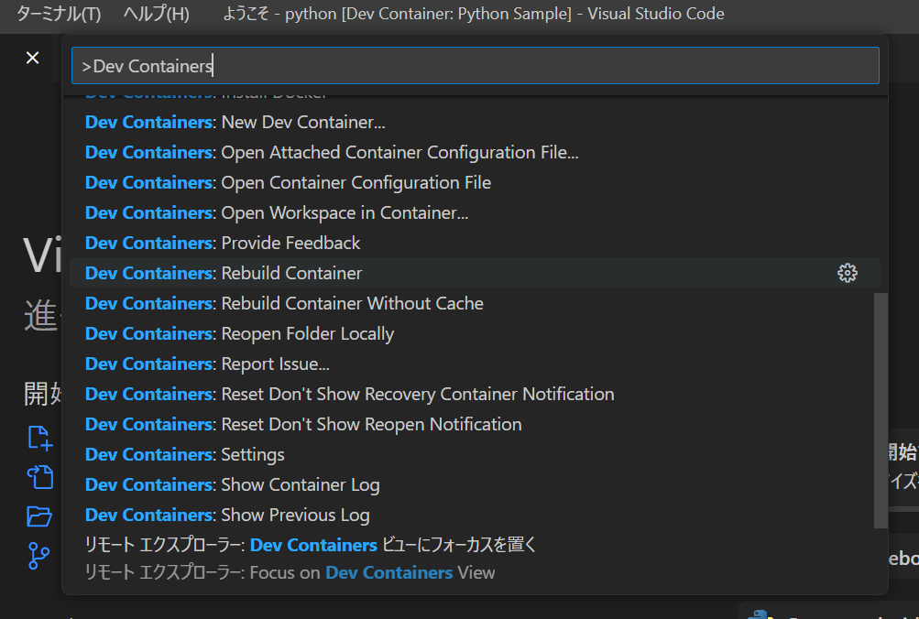
Task: Select Dev Containers: New Dev Container...
Action: [475, 122]
